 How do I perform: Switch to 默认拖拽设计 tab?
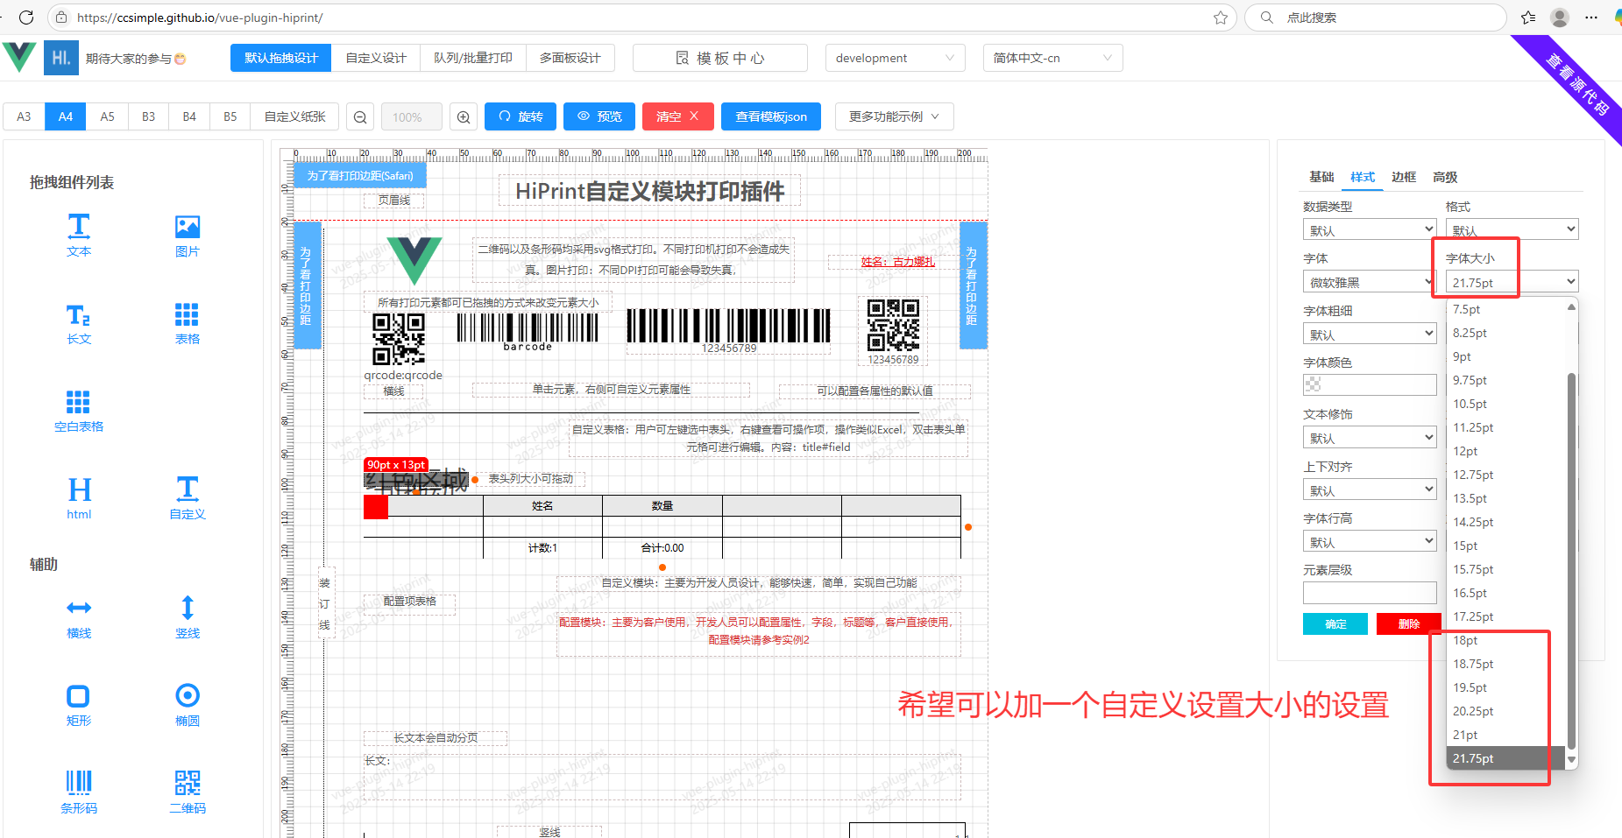(281, 58)
